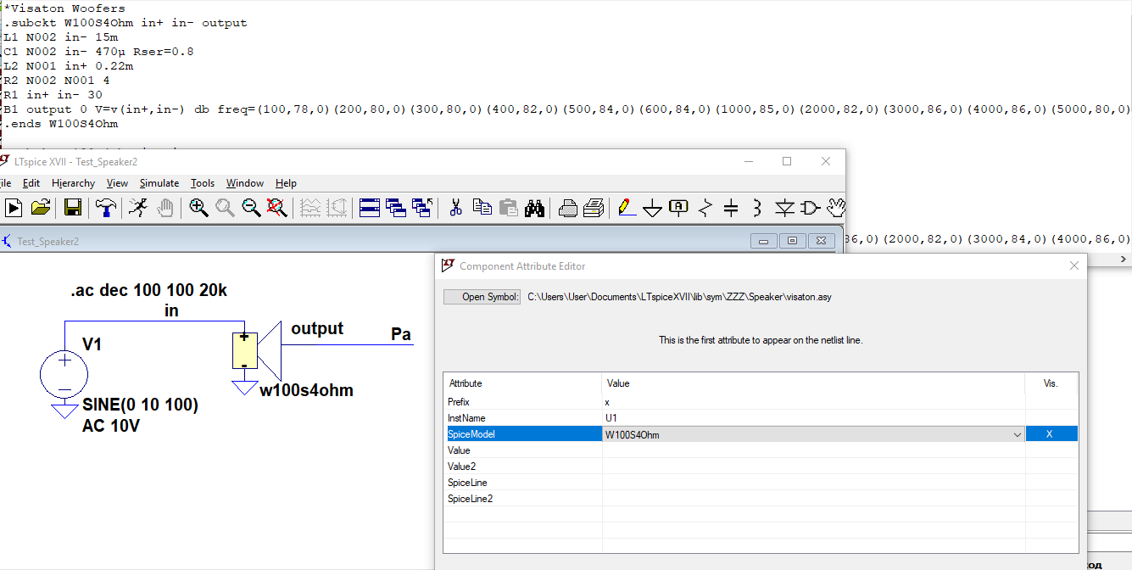1132x570 pixels.
Task: Select the SpiceLine2 attribute row
Action: point(761,499)
